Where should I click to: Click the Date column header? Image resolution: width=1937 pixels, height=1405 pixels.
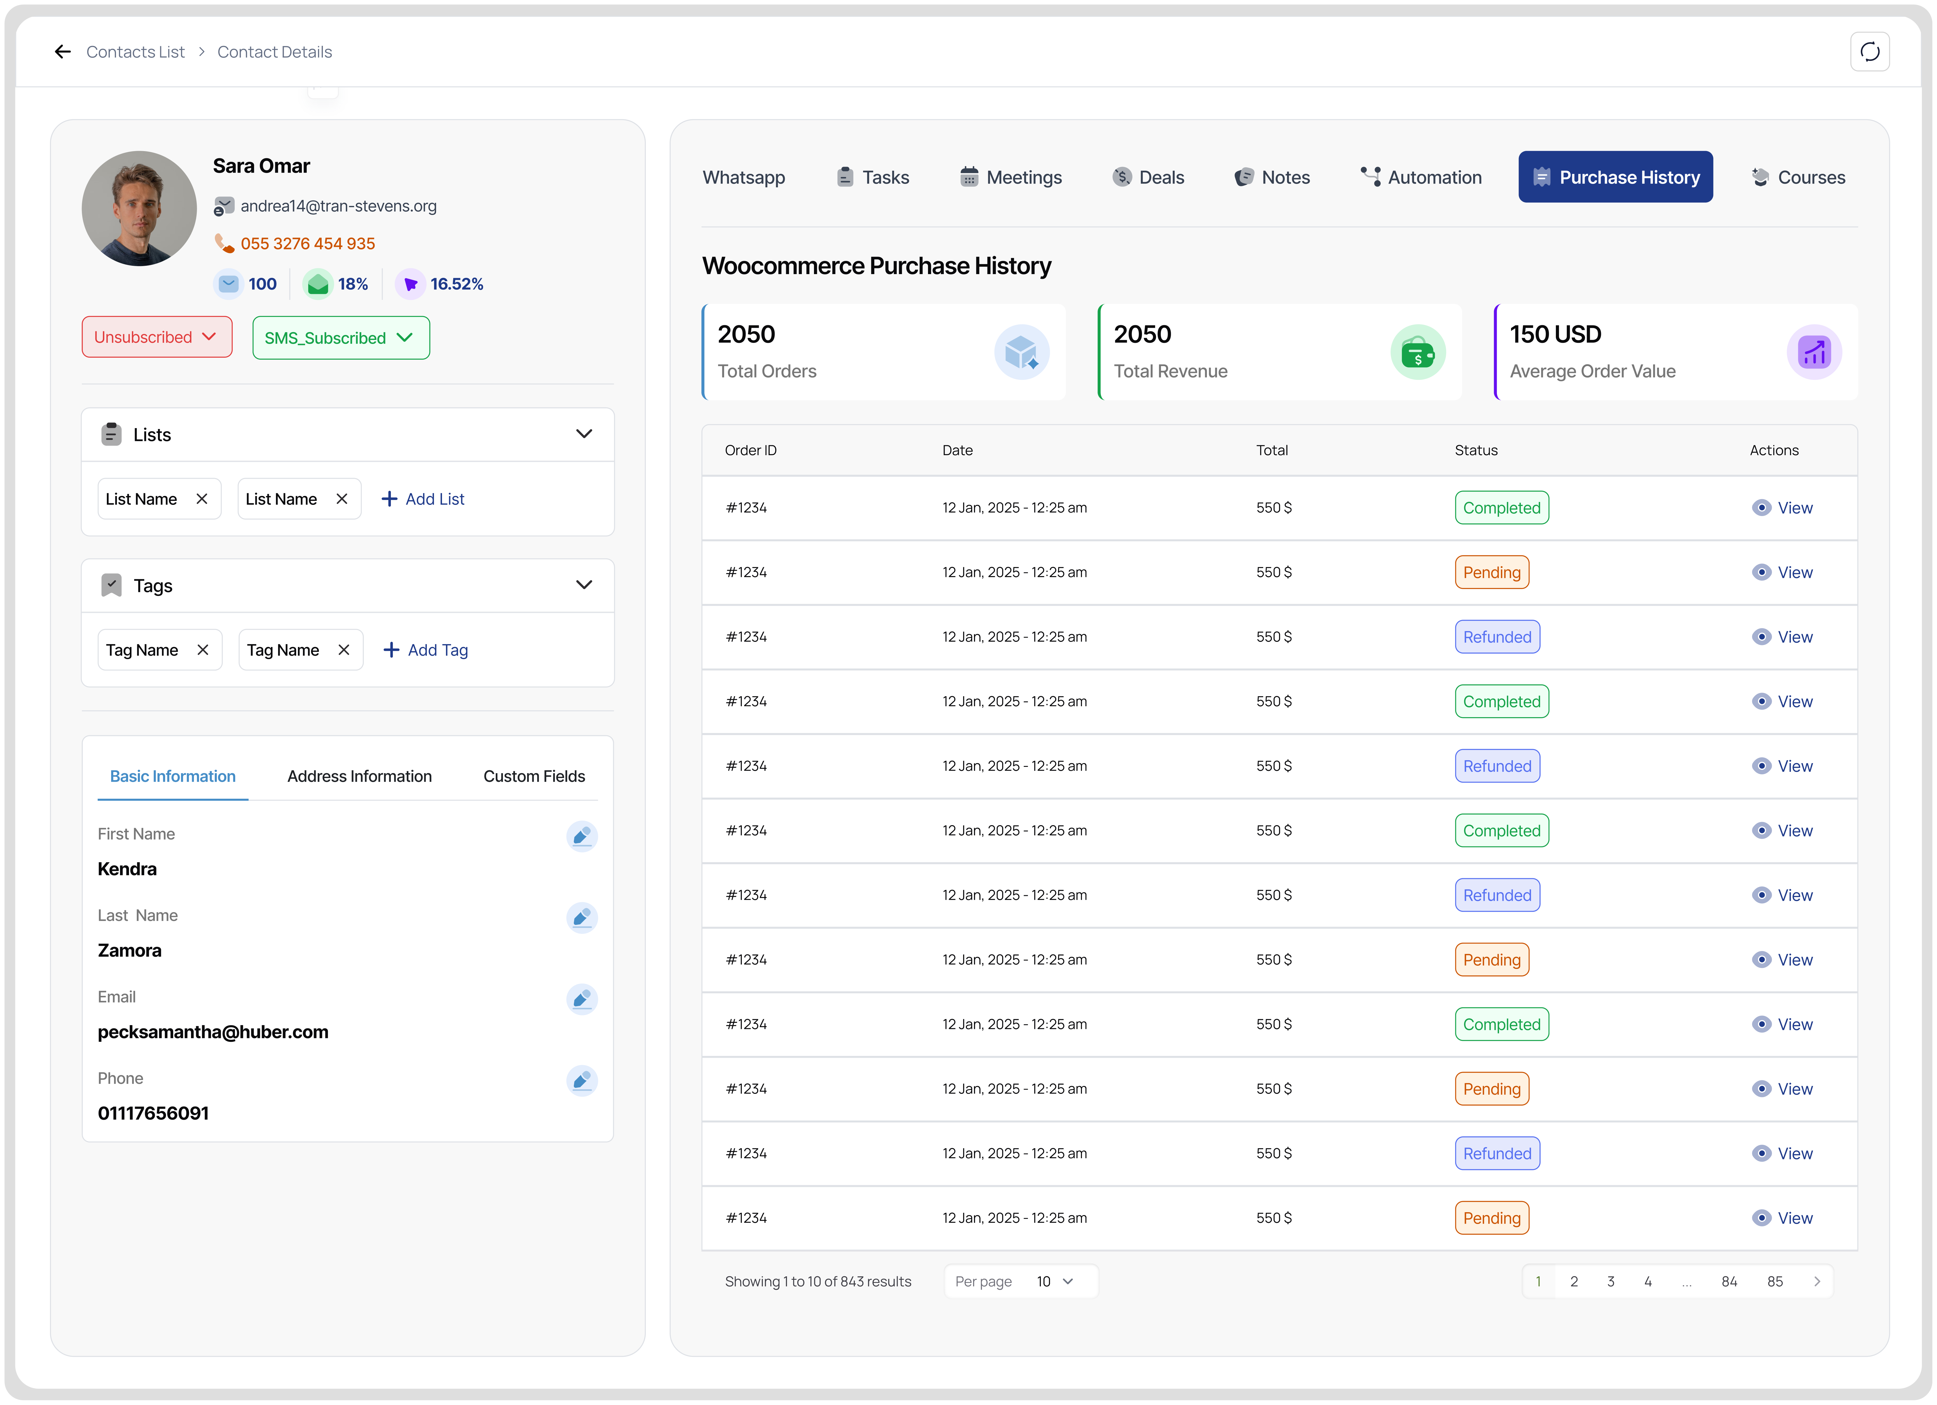tap(957, 450)
